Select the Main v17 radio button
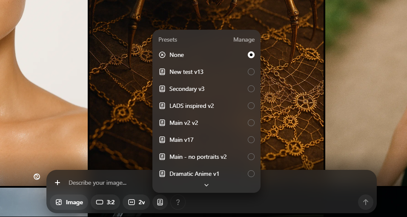The image size is (407, 217). click(x=251, y=140)
